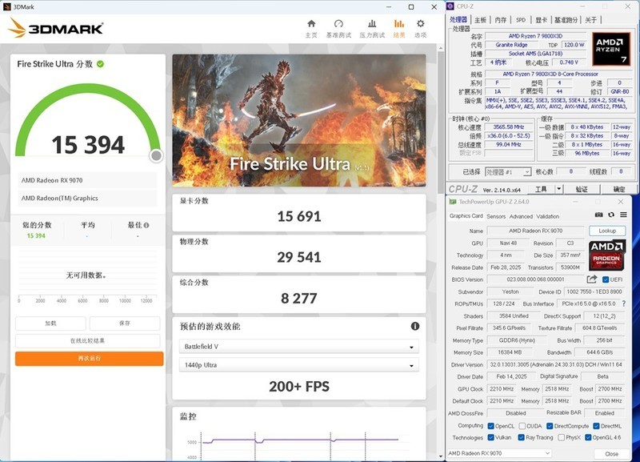640x462 pixels.
Task: Switch to the Sensors tab in GPU-Z
Action: click(x=495, y=216)
